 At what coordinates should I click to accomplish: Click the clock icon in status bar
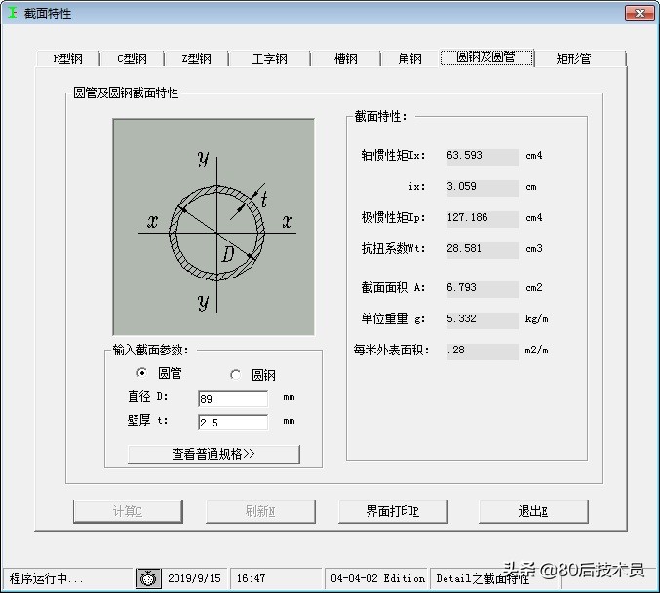(148, 578)
